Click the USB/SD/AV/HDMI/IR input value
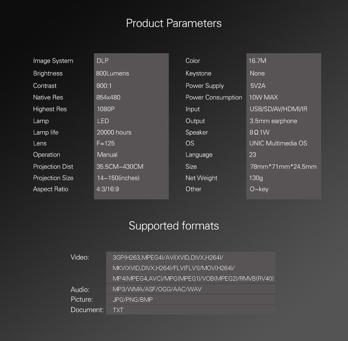The width and height of the screenshot is (348, 341). pyautogui.click(x=278, y=109)
